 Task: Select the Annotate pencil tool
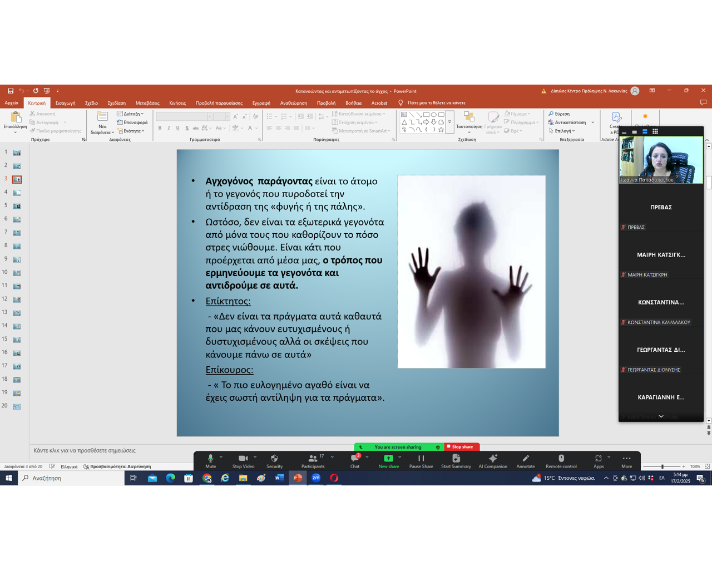coord(526,459)
